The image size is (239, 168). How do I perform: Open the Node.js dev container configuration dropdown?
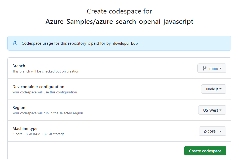click(214, 89)
